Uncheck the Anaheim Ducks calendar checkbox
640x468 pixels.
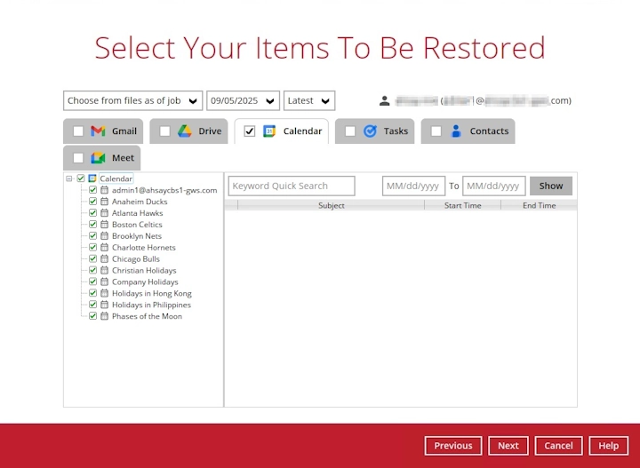92,202
